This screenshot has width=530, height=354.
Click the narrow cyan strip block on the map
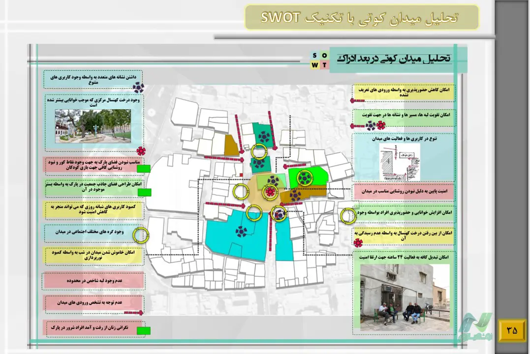coord(283,240)
